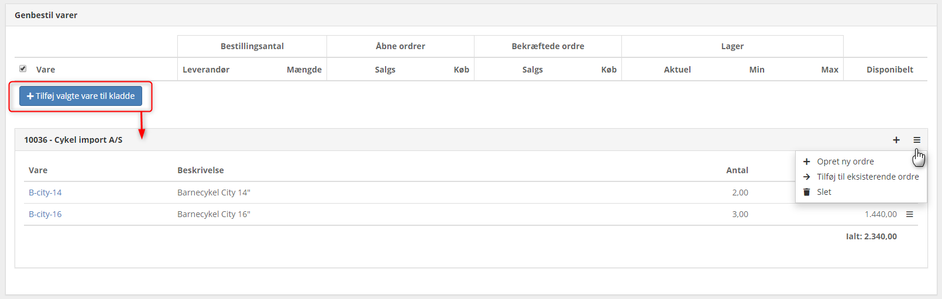Image resolution: width=942 pixels, height=299 pixels.
Task: Toggle the select-all Vare checkbox
Action: pos(23,68)
